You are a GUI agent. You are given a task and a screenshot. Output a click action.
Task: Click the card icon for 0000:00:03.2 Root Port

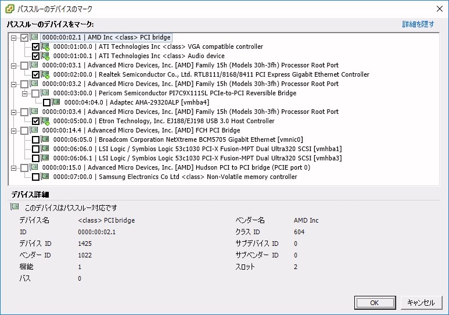point(34,84)
